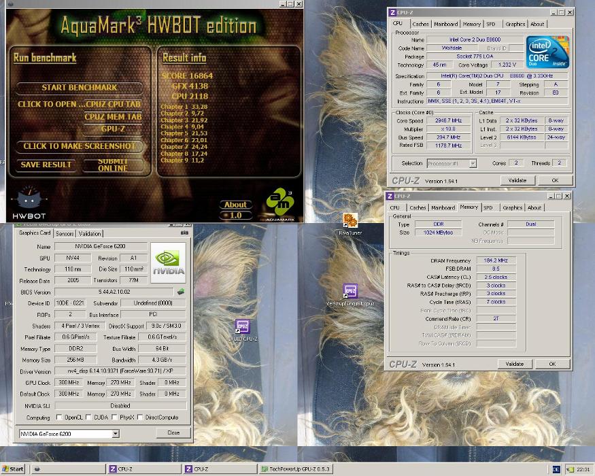Click the Intel Core 2 Duo logo in CPU-Z
This screenshot has width=595, height=476.
point(547,52)
